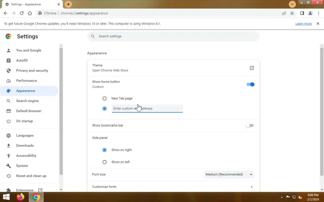Choose the Show on left radio option
The height and width of the screenshot is (202, 324).
(x=105, y=162)
